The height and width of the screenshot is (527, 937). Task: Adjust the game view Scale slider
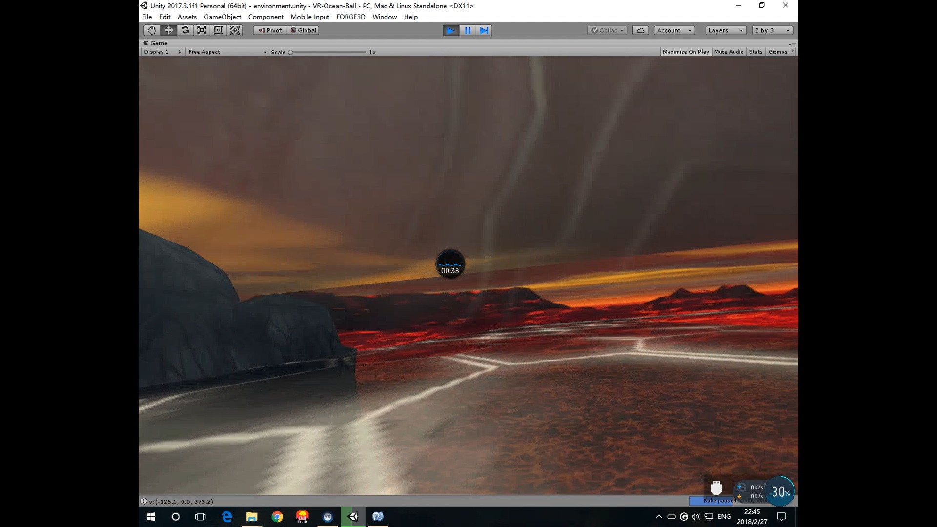[x=327, y=52]
